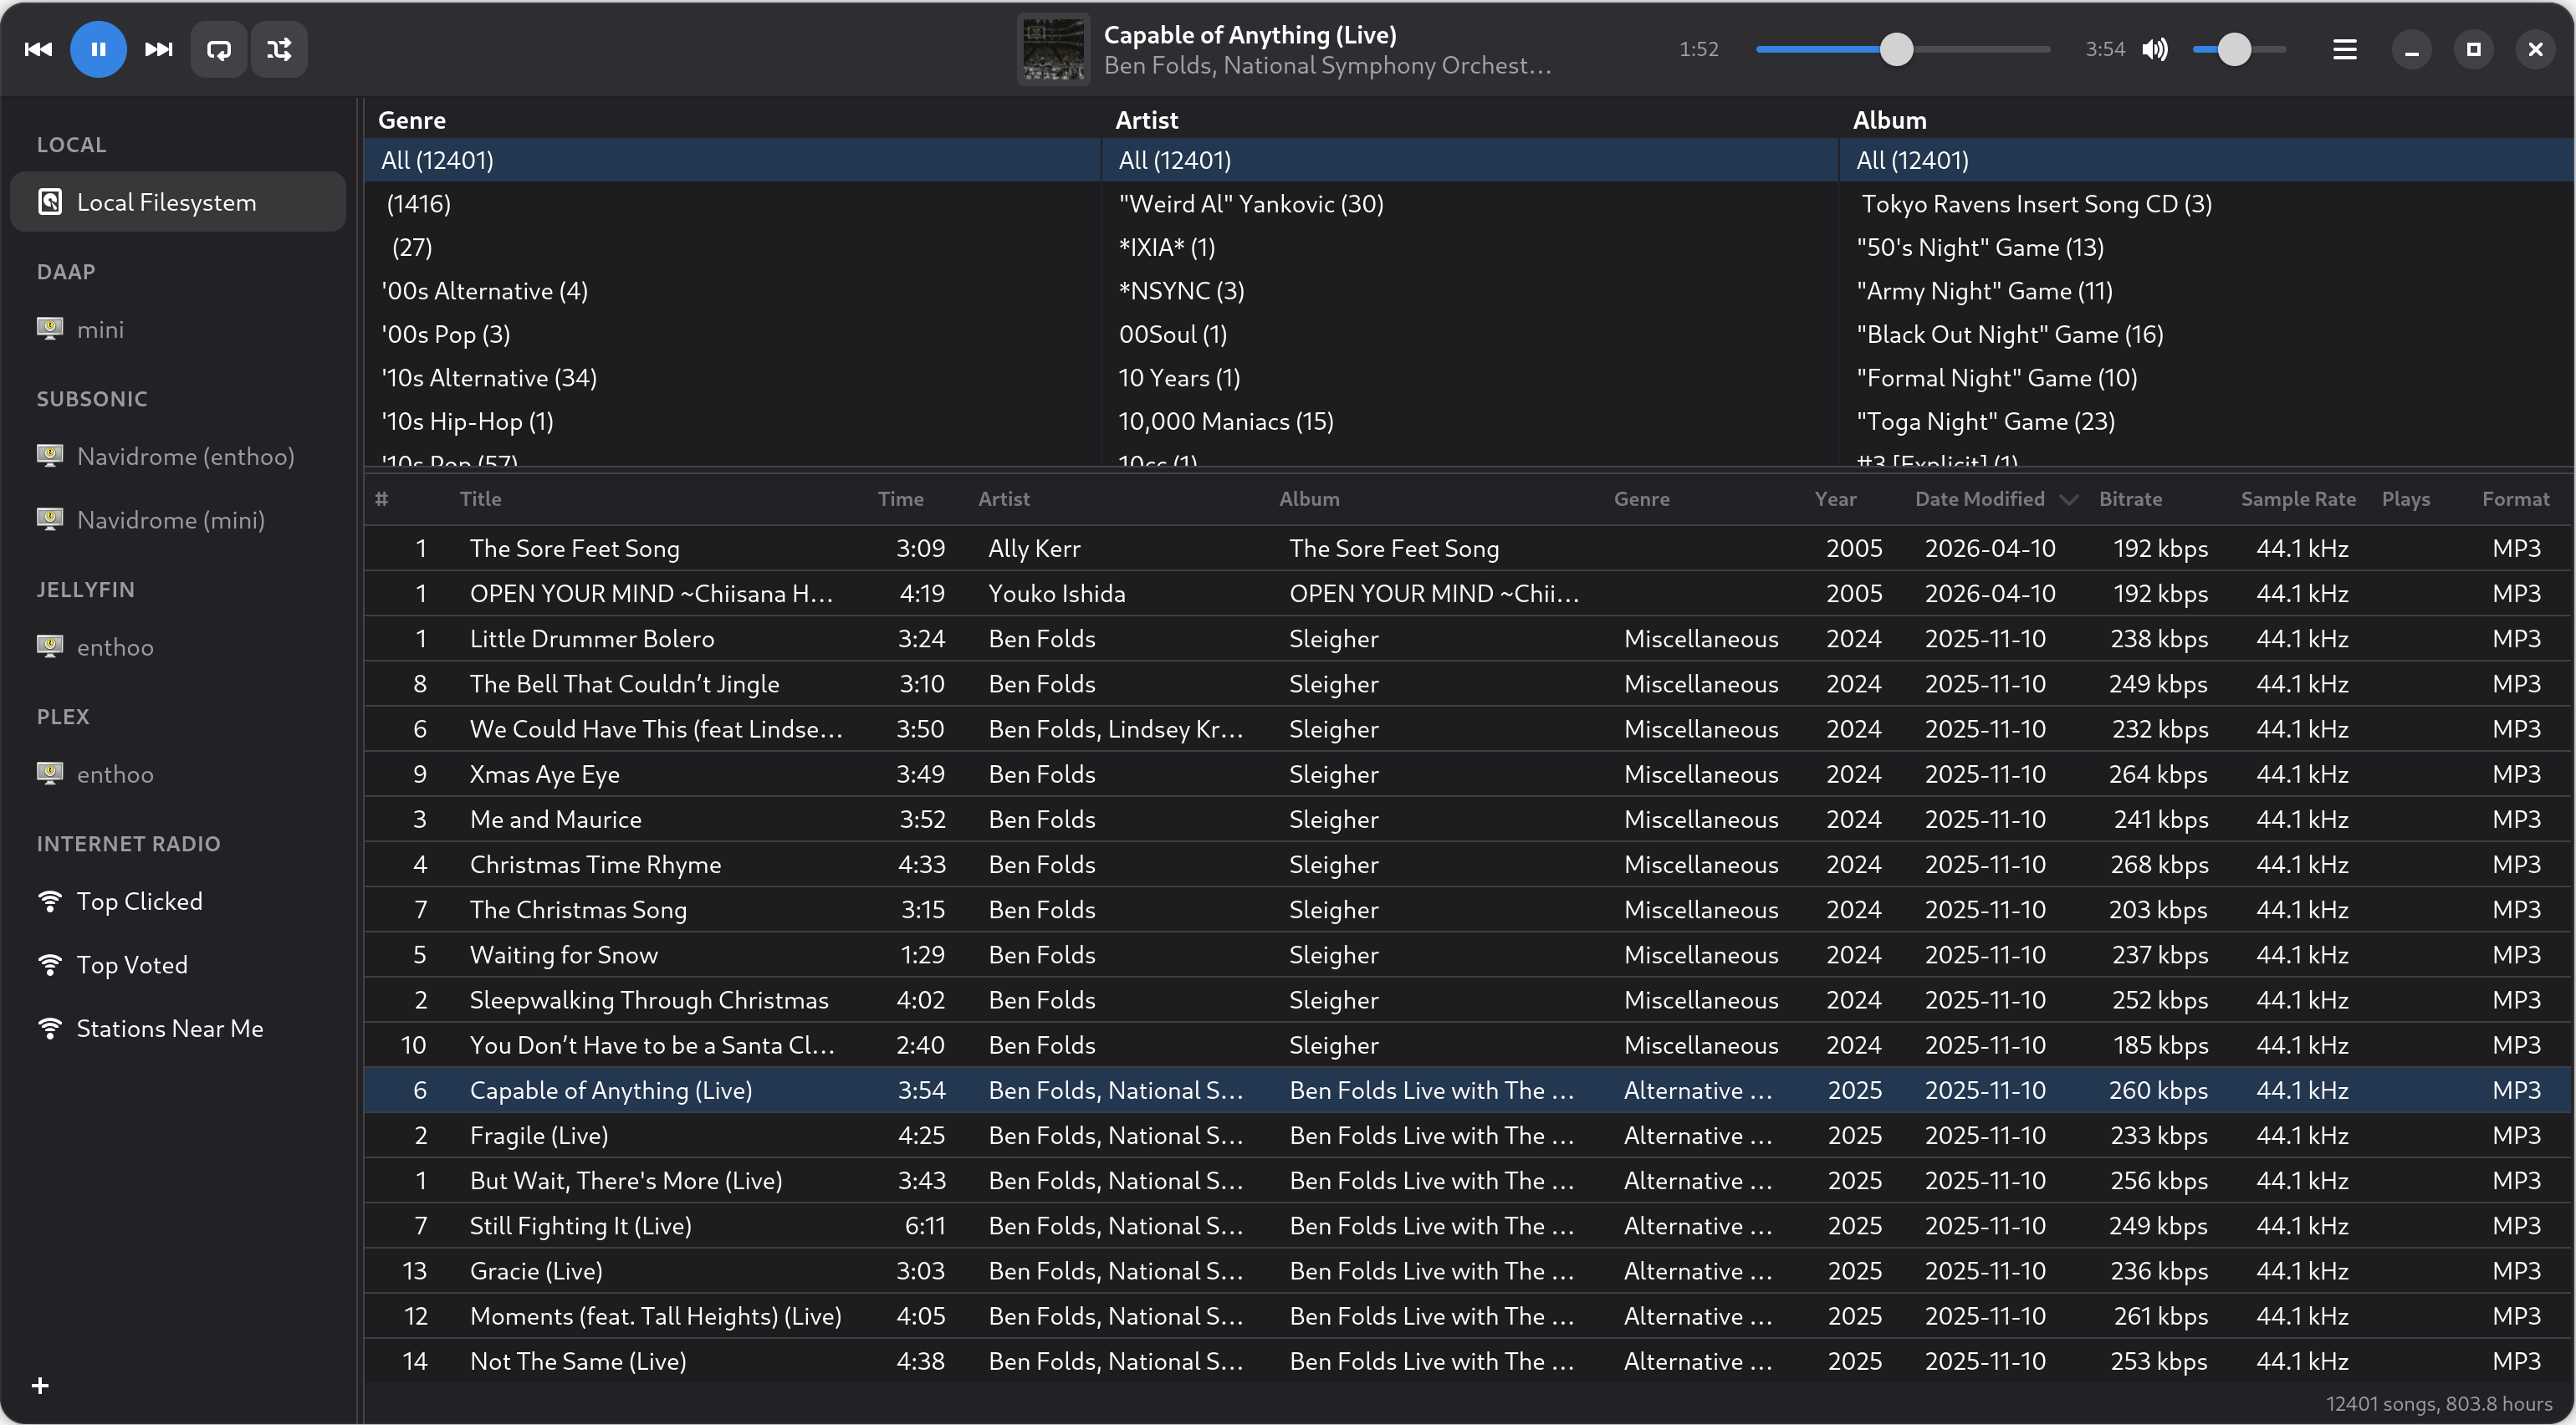
Task: Skip to the previous track
Action: pos(38,49)
